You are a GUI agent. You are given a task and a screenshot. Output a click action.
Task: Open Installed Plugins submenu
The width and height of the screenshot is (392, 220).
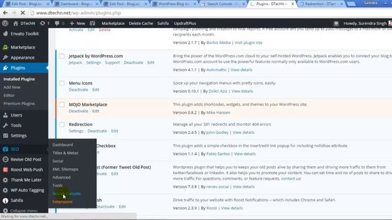point(19,79)
